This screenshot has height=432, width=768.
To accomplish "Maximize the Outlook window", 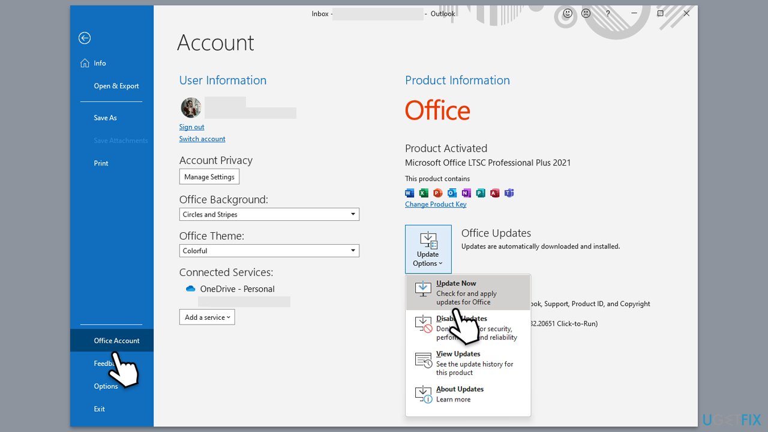I will point(660,13).
